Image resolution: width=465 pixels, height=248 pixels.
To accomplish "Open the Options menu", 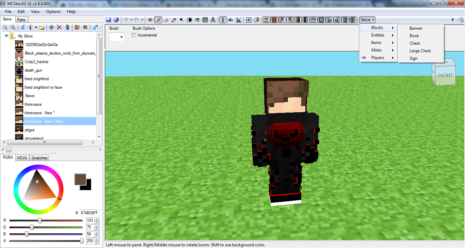I will (x=53, y=11).
